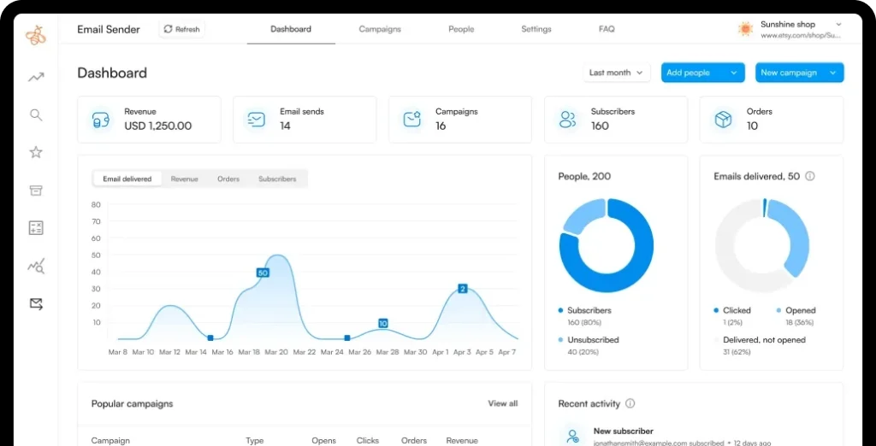Click the Clicks column header
The height and width of the screenshot is (446, 876).
pos(368,440)
